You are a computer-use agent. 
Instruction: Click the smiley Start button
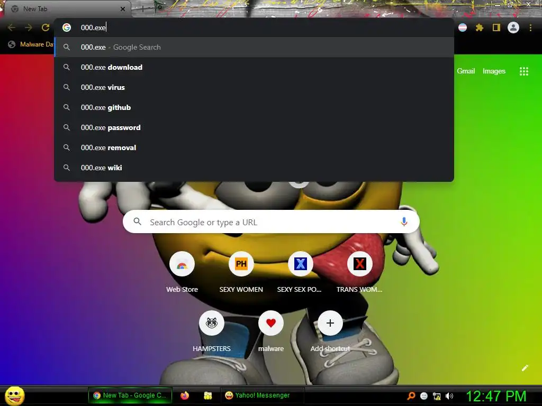tap(15, 395)
